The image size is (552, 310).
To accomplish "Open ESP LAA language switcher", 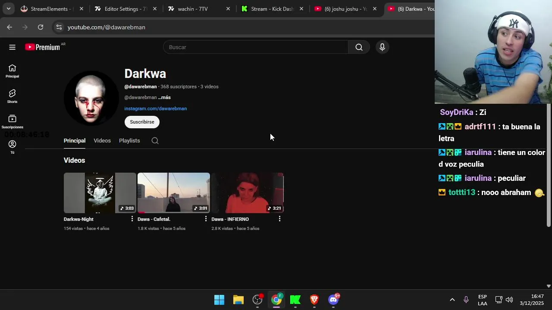I will tap(483, 300).
